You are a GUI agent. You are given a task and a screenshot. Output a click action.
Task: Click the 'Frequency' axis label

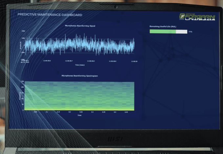coord(20,96)
